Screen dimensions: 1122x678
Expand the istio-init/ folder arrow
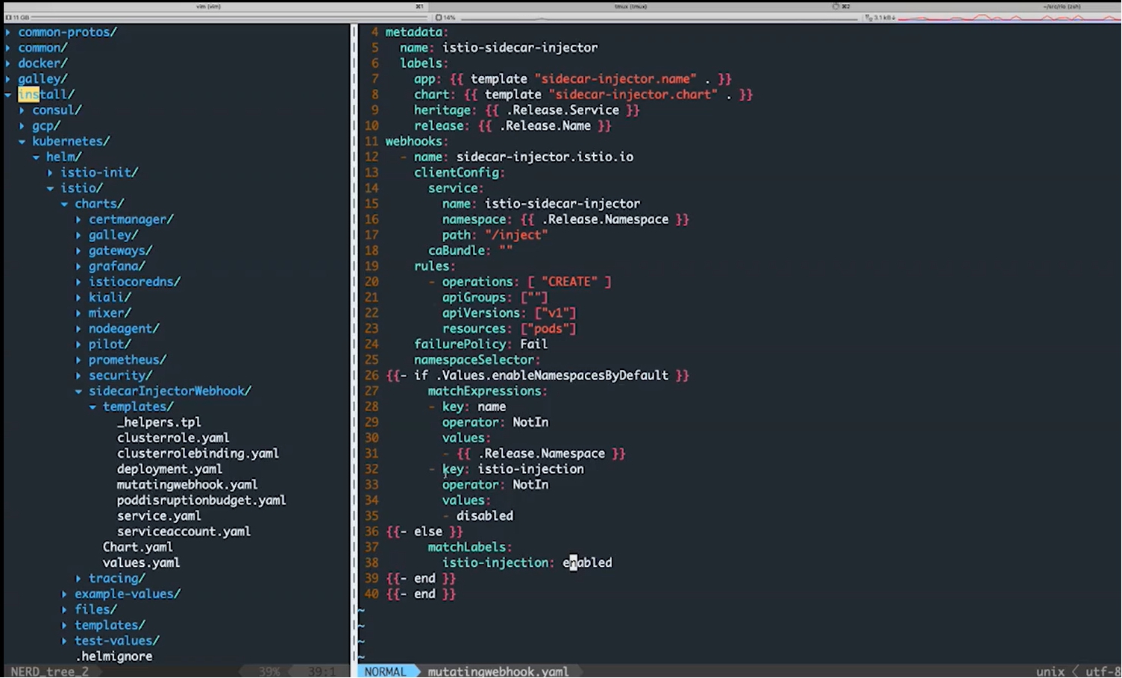[x=51, y=173]
